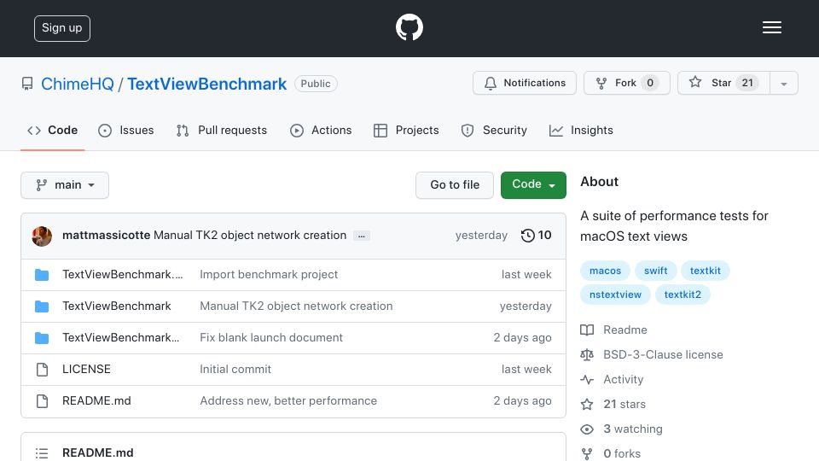The image size is (819, 461).
Task: Open the BSD-3-Clause license link
Action: pos(664,354)
